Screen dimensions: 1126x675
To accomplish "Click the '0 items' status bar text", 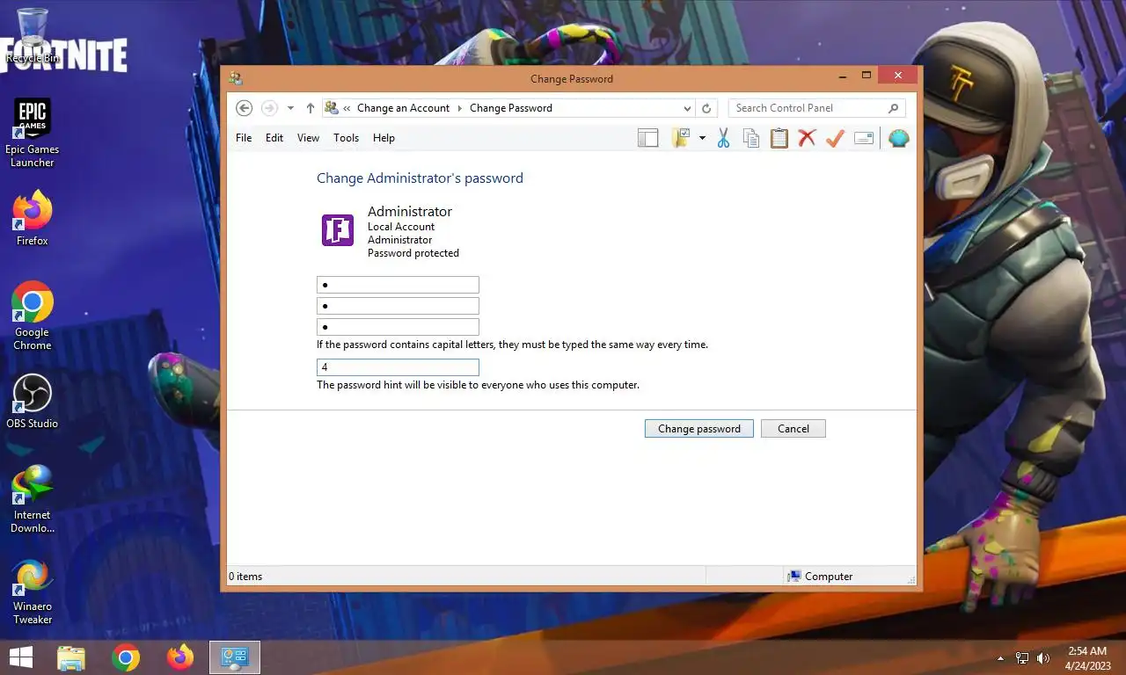I will point(245,577).
